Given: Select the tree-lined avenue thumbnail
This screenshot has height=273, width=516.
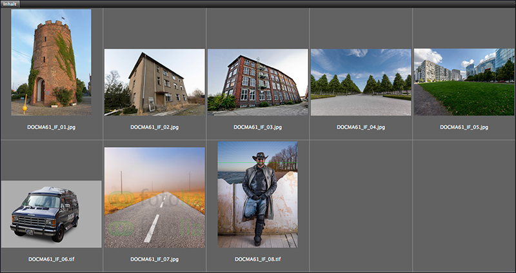Looking at the screenshot, I should pyautogui.click(x=361, y=82).
